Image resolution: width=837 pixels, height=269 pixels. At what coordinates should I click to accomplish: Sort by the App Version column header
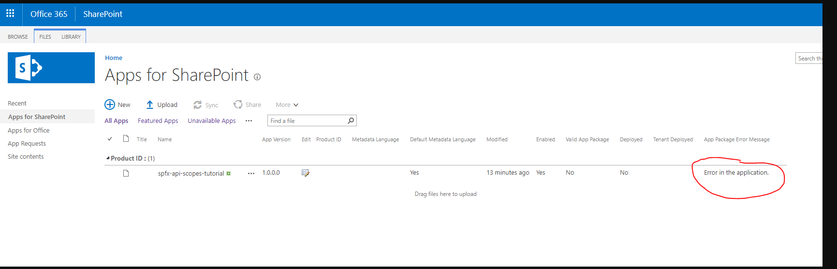pyautogui.click(x=276, y=139)
